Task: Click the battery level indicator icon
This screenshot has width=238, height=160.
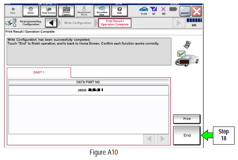Action: click(x=173, y=9)
